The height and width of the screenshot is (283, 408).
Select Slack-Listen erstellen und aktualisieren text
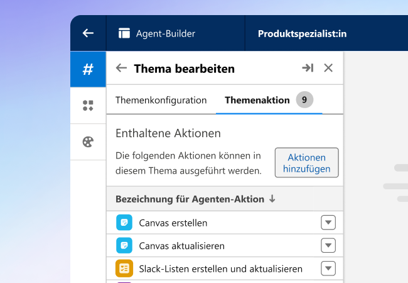(221, 269)
